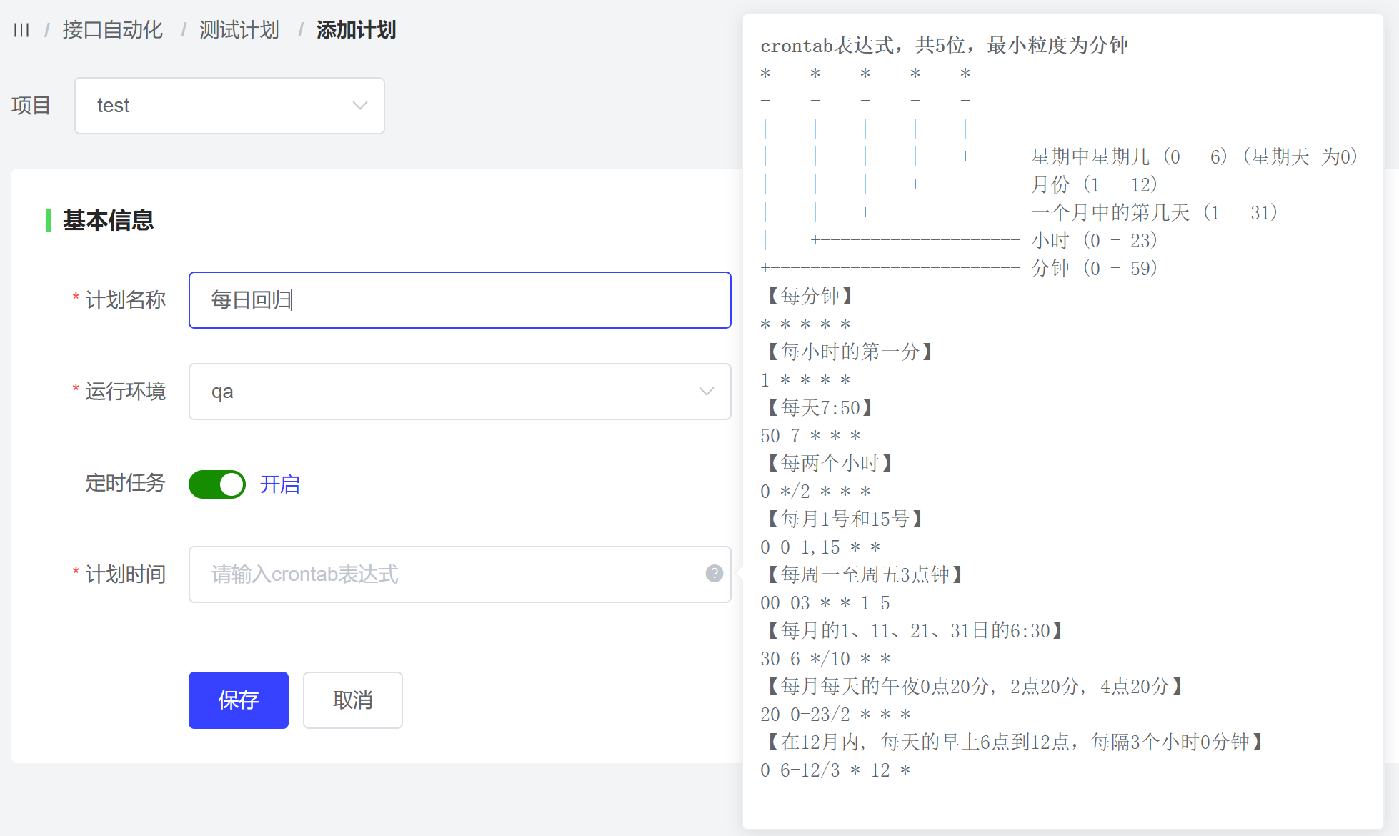Click the 运行环境 field label
The image size is (1399, 836).
125,392
